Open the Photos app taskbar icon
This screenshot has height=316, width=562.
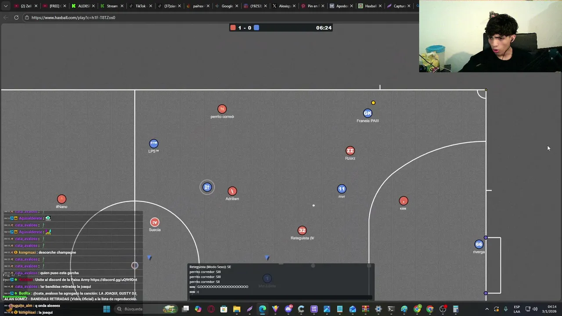coord(327,309)
